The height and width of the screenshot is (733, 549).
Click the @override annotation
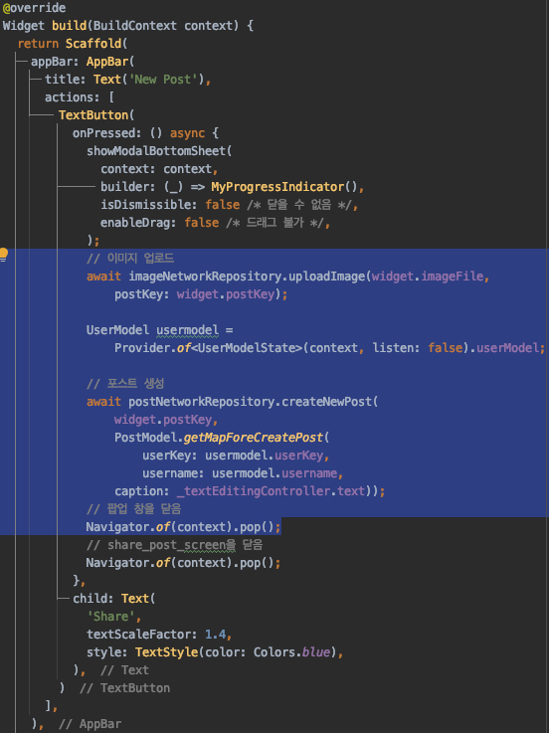[x=34, y=8]
